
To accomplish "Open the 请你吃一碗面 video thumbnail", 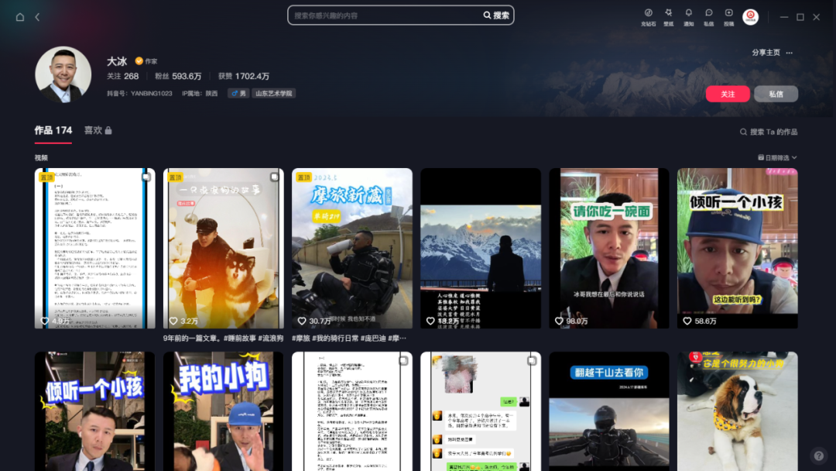I will 608,248.
